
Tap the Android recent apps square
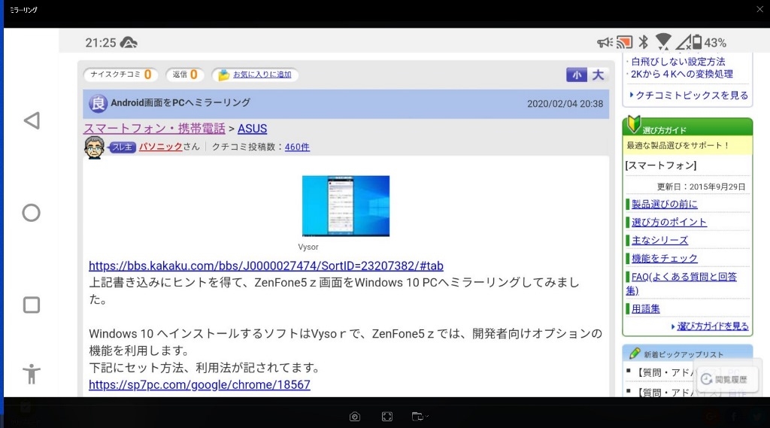point(32,305)
